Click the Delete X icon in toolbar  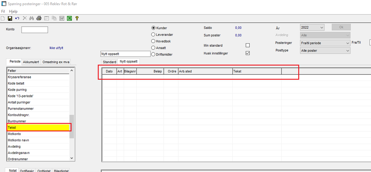(25, 18)
